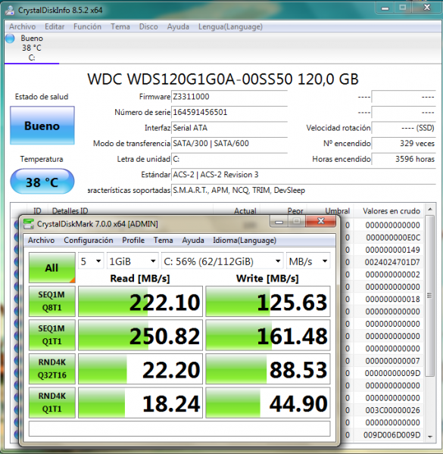Click CrystalDiskMark title bar app icon

pos(28,224)
